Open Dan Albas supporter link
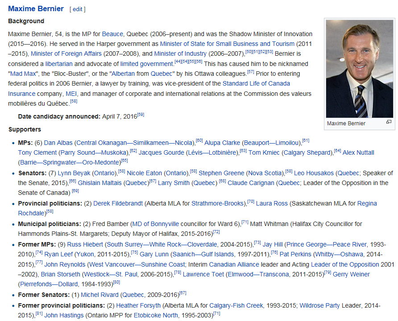The height and width of the screenshot is (321, 398). pos(58,143)
